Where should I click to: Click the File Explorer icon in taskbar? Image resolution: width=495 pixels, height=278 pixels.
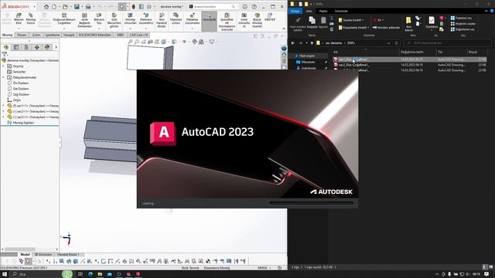click(x=100, y=274)
